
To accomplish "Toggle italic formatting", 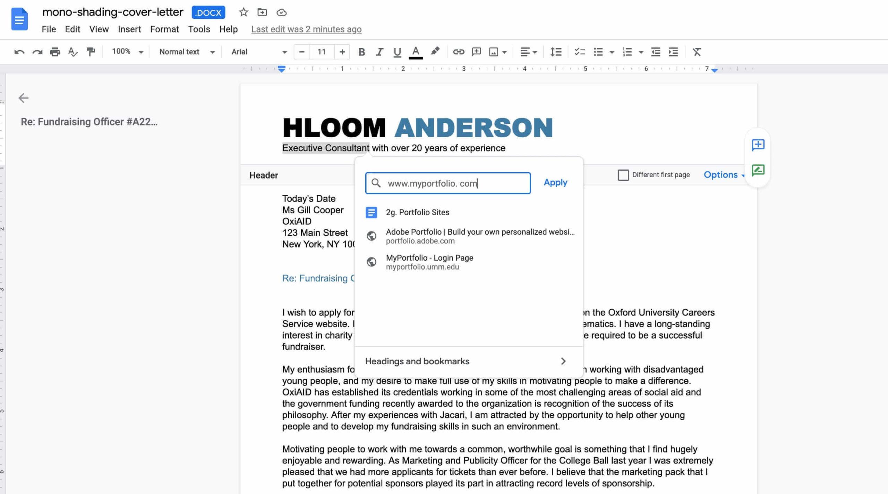I will point(379,52).
